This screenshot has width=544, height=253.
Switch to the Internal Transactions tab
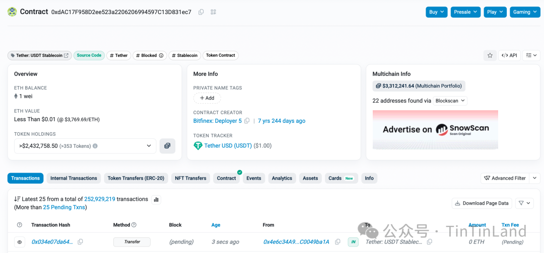pyautogui.click(x=74, y=178)
